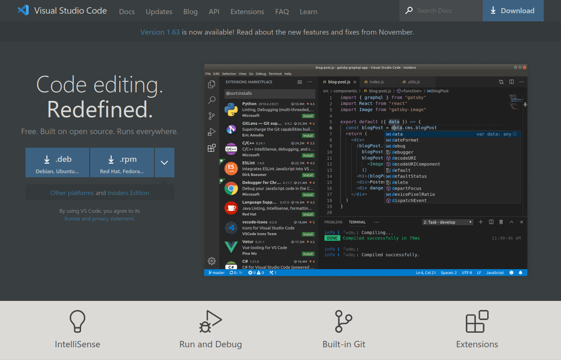561x360 pixels.
Task: Open the license and privacy statement link
Action: click(99, 219)
